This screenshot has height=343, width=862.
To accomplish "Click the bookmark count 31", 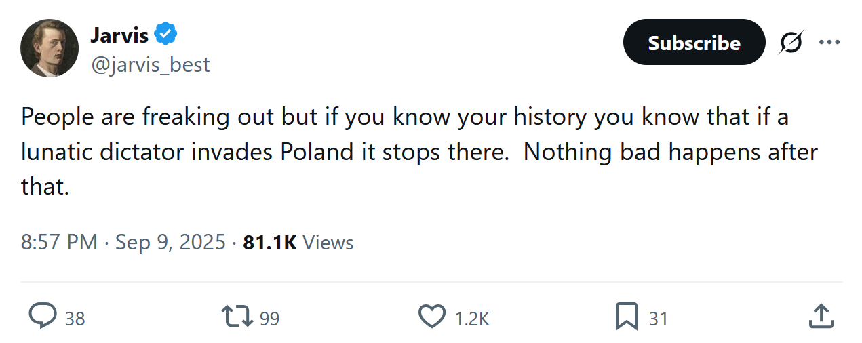I will tap(658, 319).
